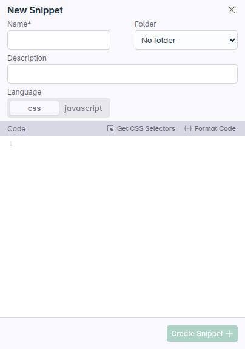Click the cursor-pointer icon beside Get CSS Selectors
Screen dimensions: 245x349
pyautogui.click(x=110, y=128)
